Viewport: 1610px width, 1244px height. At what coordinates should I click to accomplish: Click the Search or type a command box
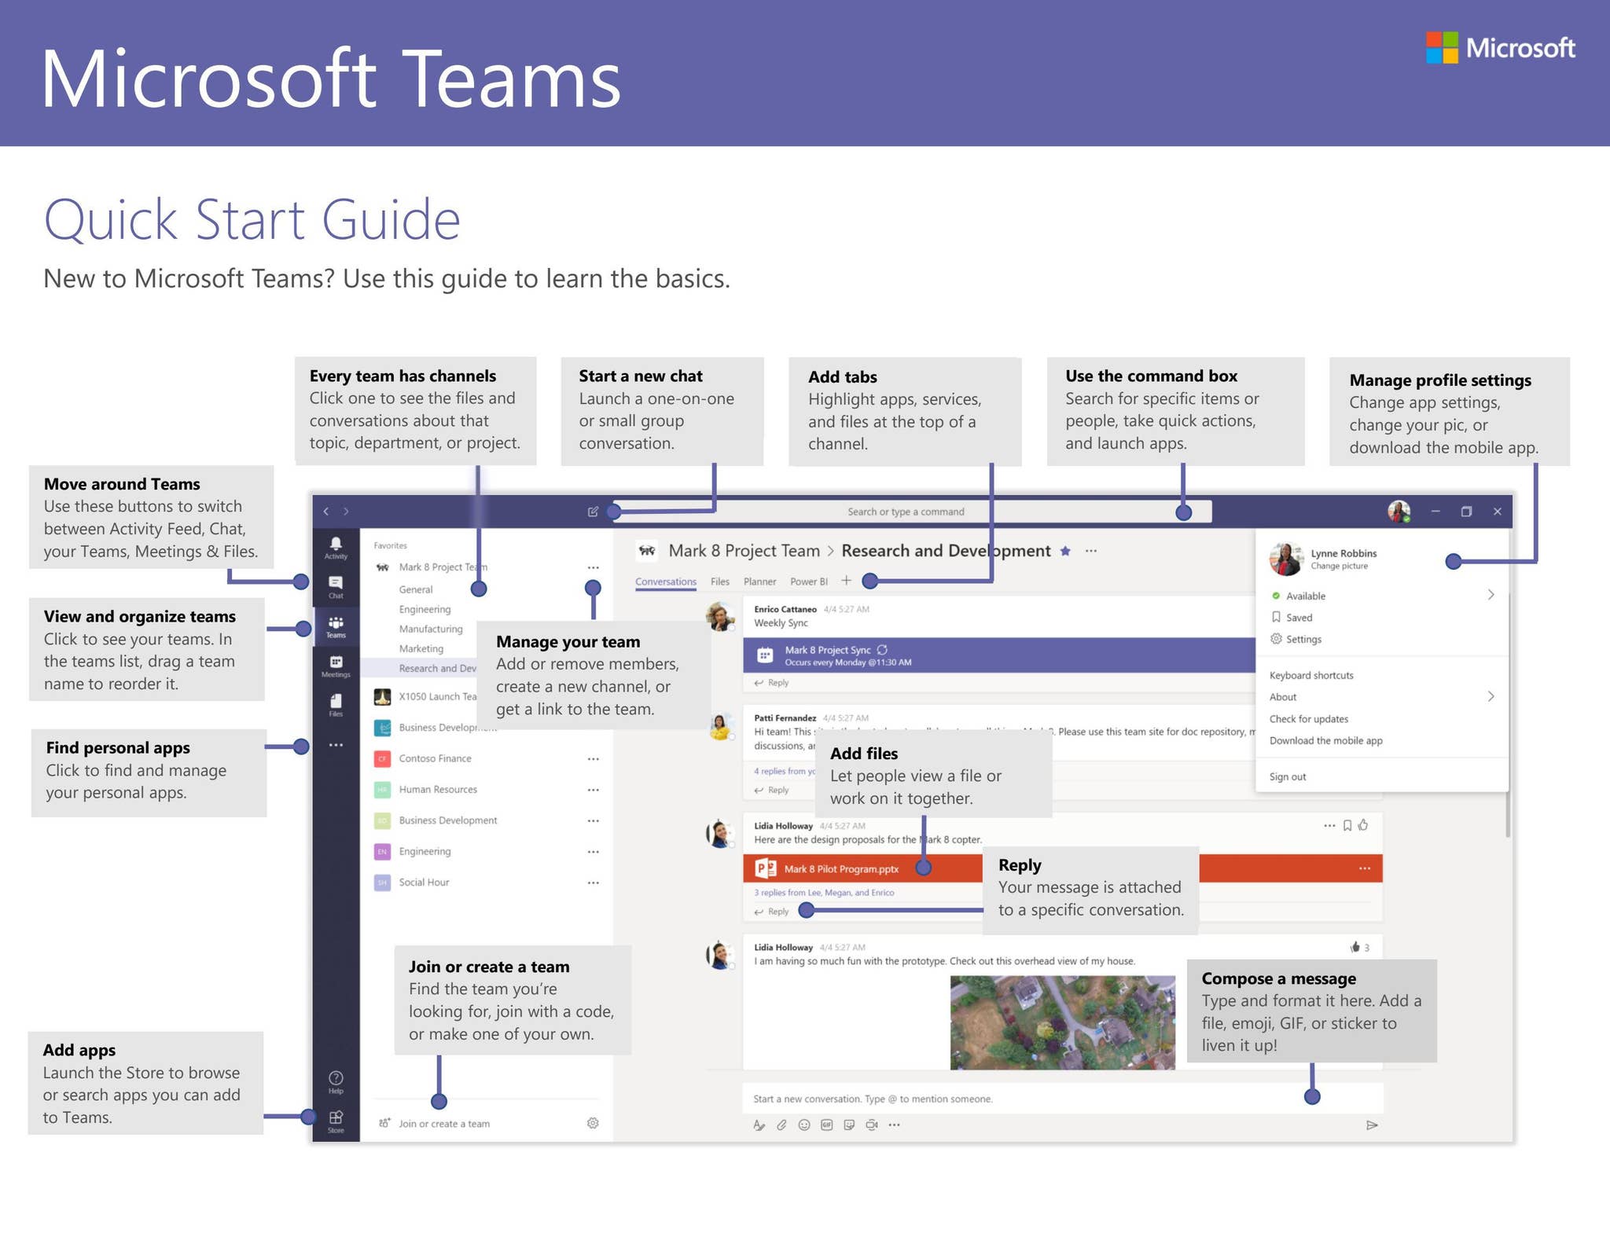[x=906, y=512]
